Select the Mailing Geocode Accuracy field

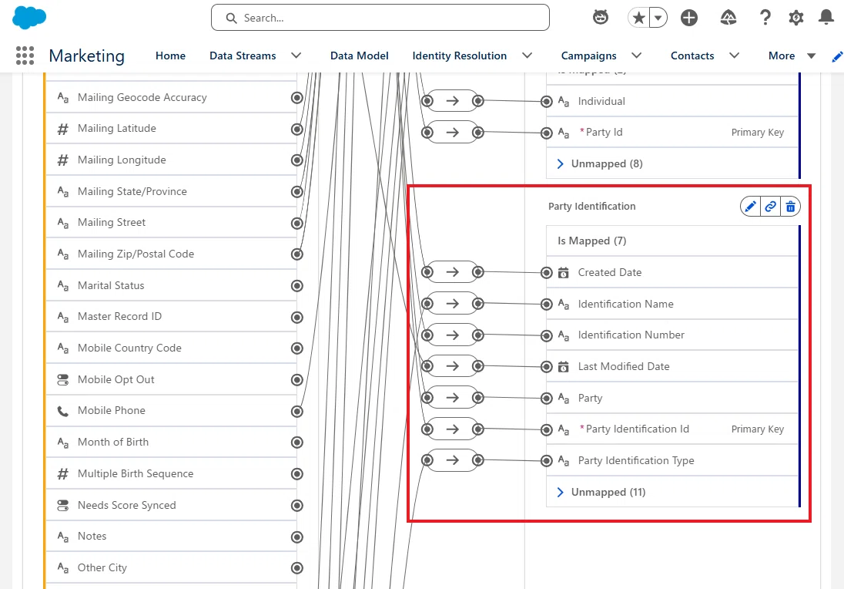tap(172, 98)
